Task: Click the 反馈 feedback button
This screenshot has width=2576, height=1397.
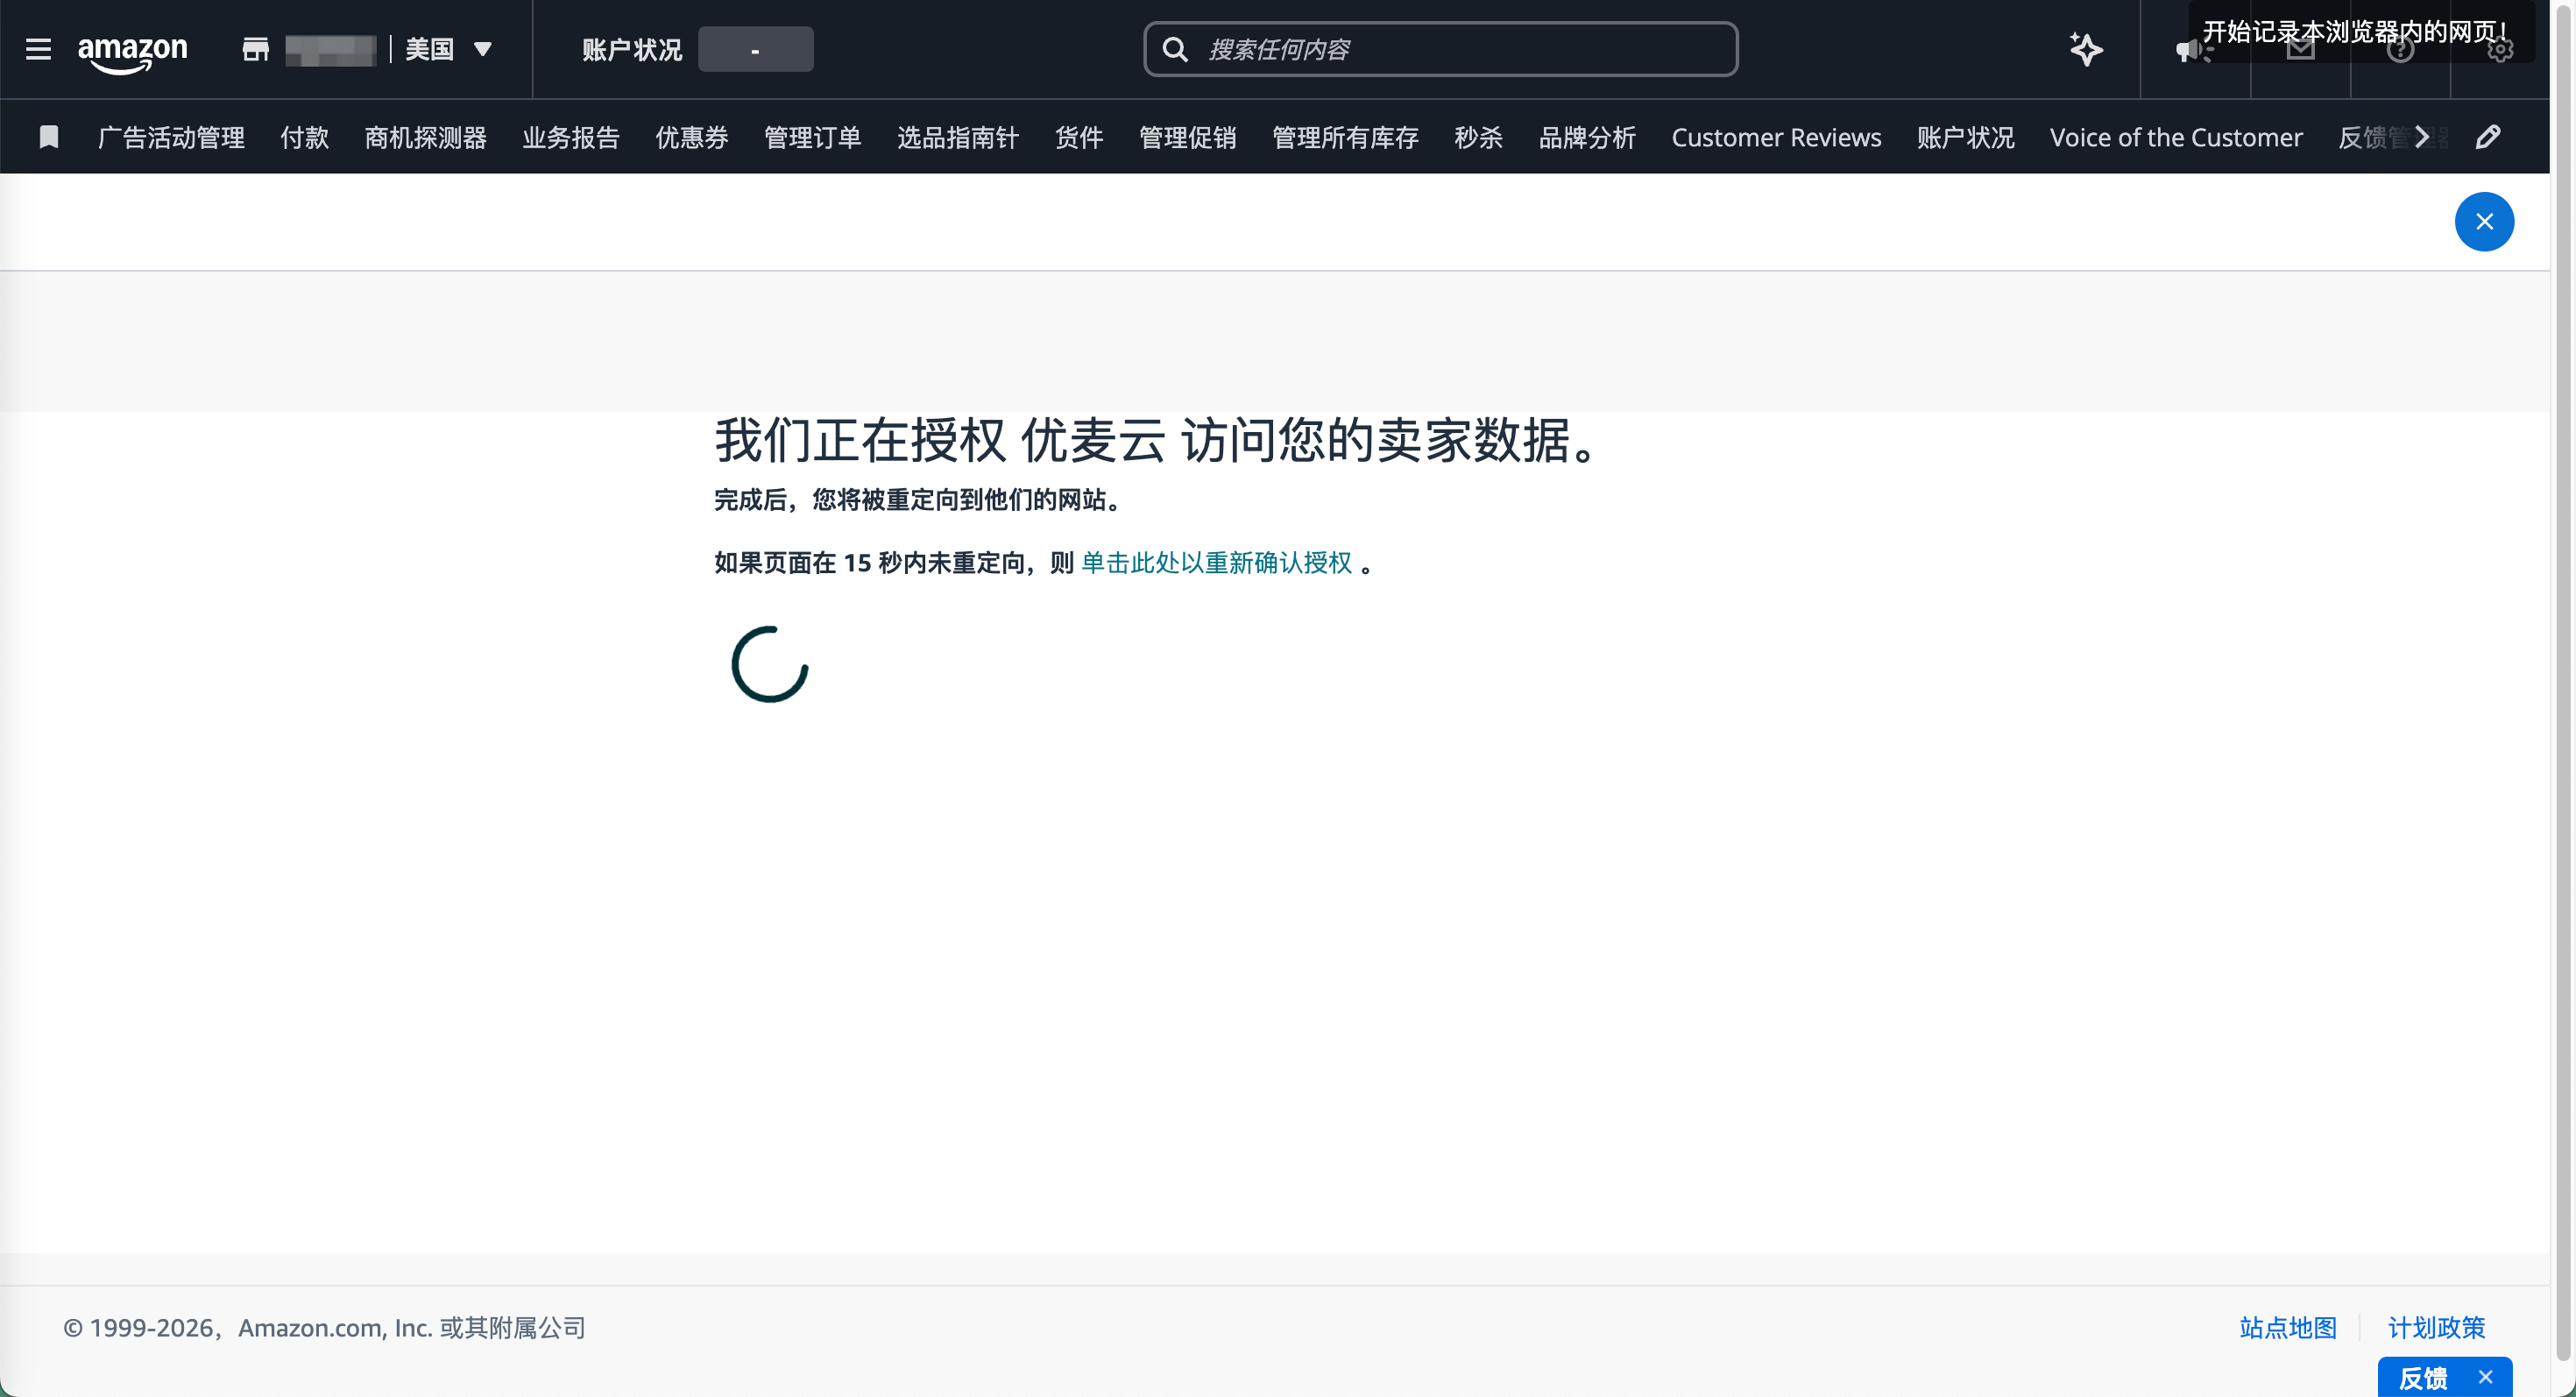Action: pos(2424,1378)
